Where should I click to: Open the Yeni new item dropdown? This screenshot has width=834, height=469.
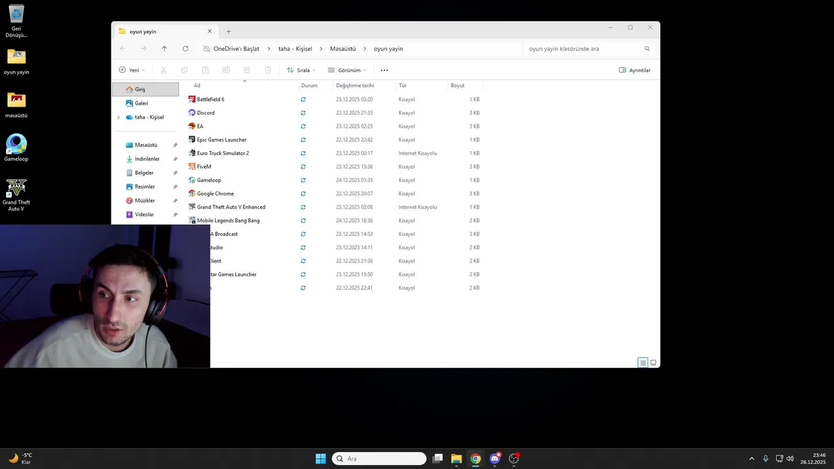point(132,70)
